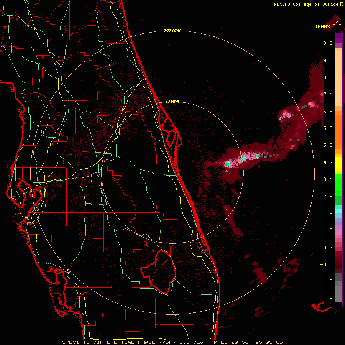Image resolution: width=345 pixels, height=345 pixels.
Task: Select the peach segment of the color bar
Action: click(338, 79)
